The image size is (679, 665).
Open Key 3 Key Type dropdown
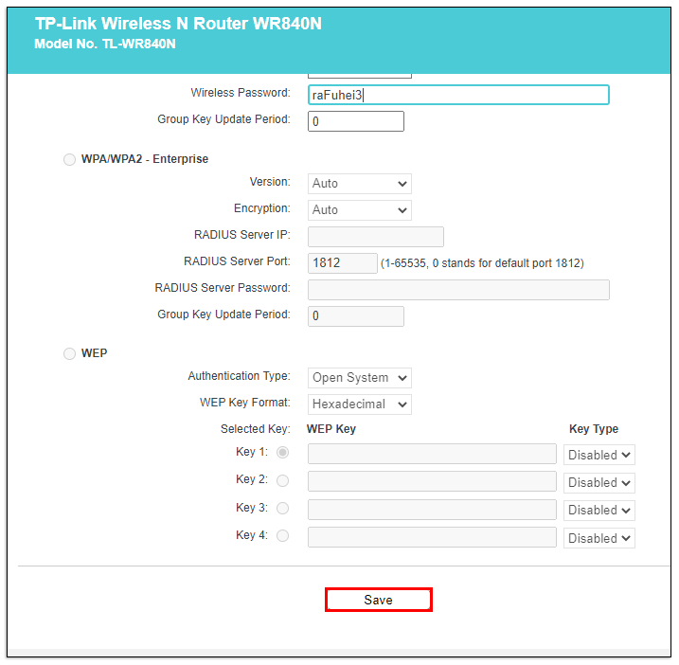599,511
